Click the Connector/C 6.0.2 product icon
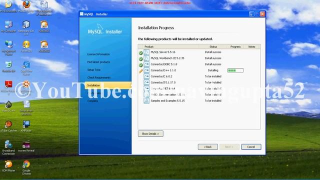 [x=146, y=76]
